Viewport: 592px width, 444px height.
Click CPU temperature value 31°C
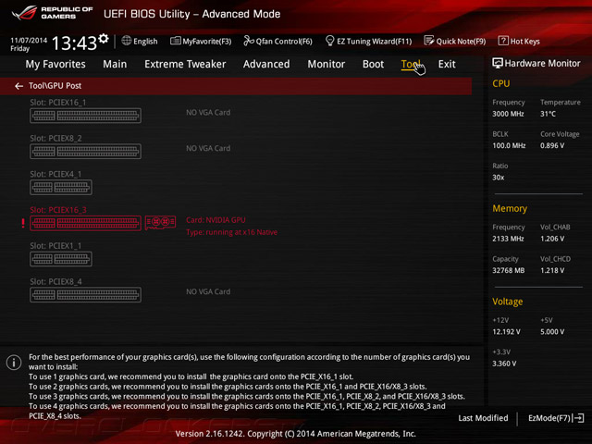pos(548,114)
